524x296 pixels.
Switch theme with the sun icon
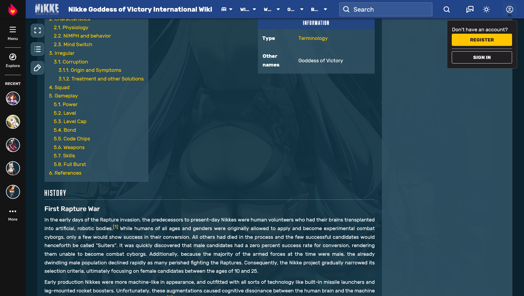click(486, 10)
